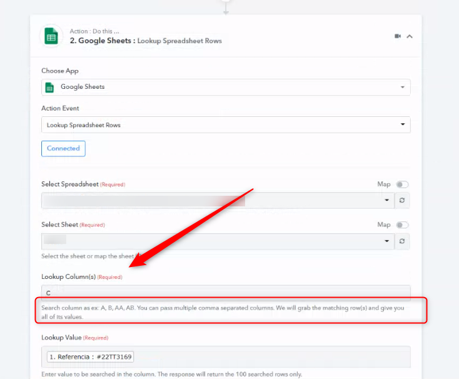The height and width of the screenshot is (379, 459).
Task: Click the Connected button
Action: point(63,148)
